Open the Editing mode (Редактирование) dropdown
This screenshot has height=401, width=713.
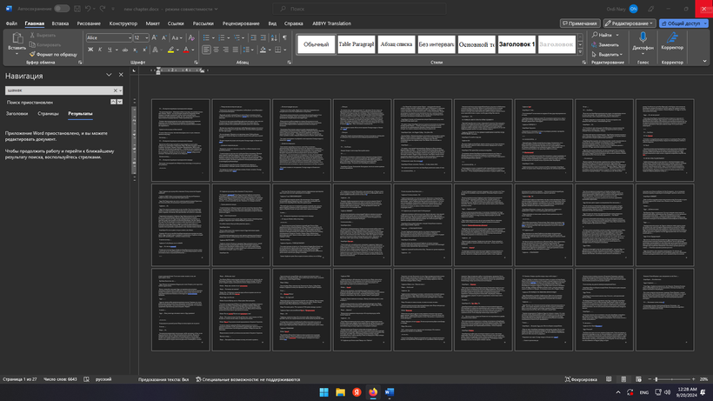point(629,23)
